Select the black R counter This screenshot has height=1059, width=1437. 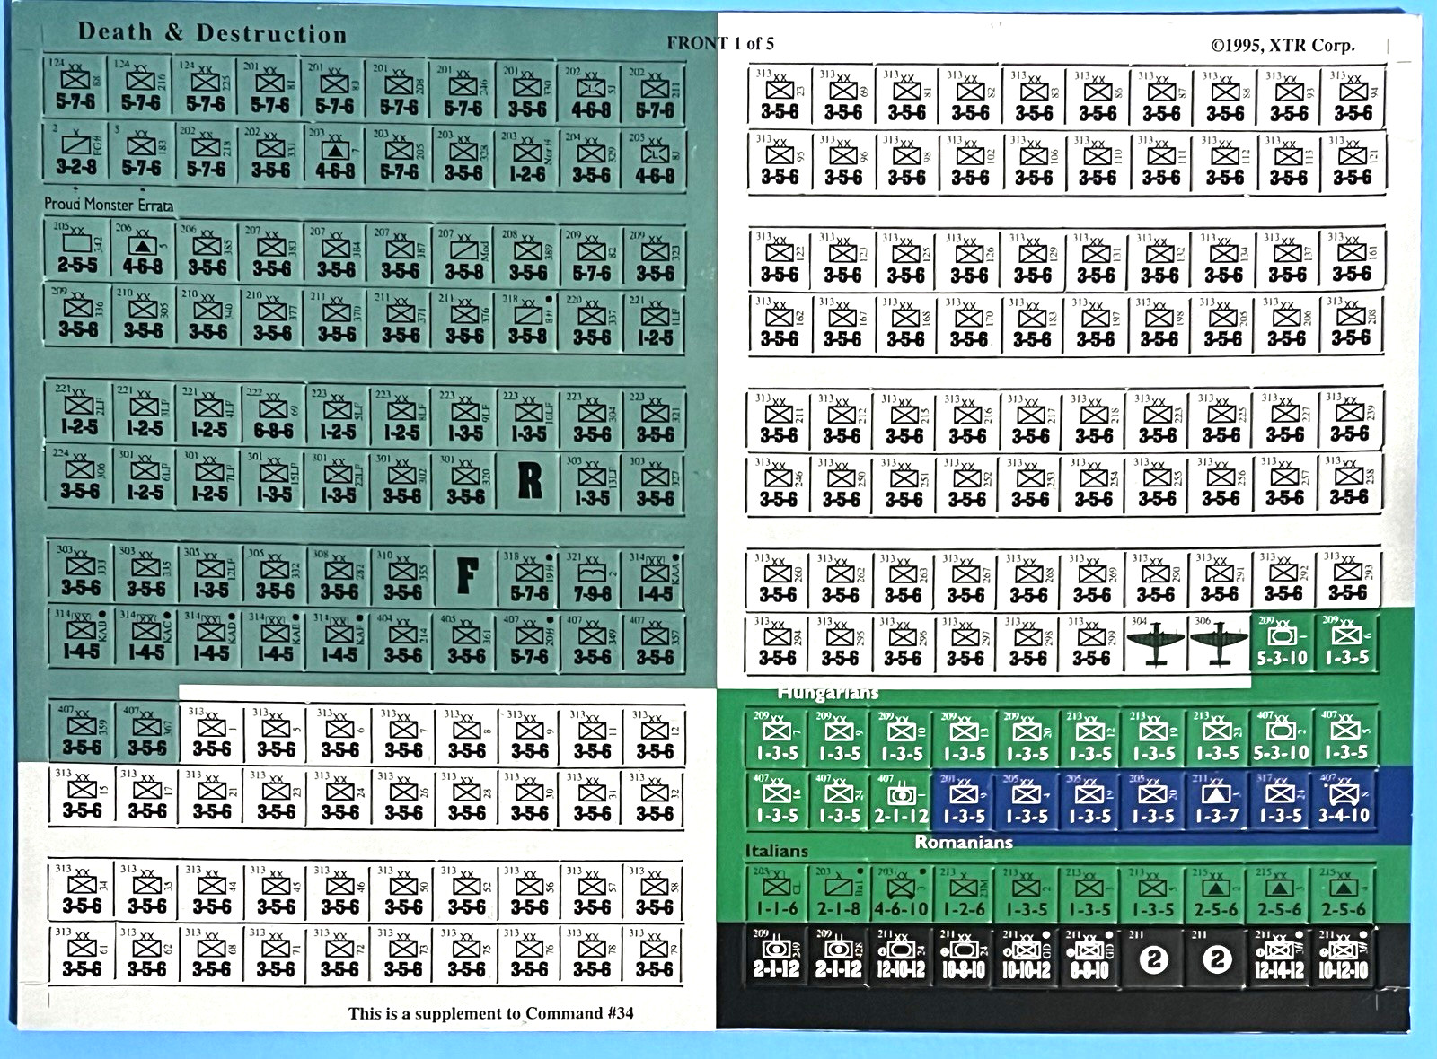tap(530, 480)
